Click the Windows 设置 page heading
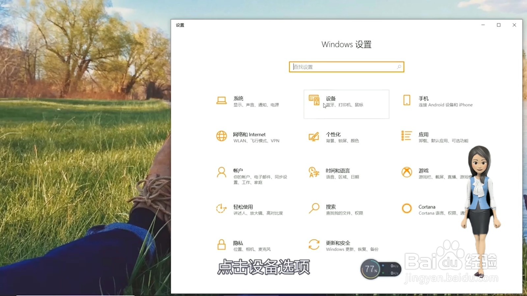This screenshot has width=527, height=296. click(x=347, y=44)
